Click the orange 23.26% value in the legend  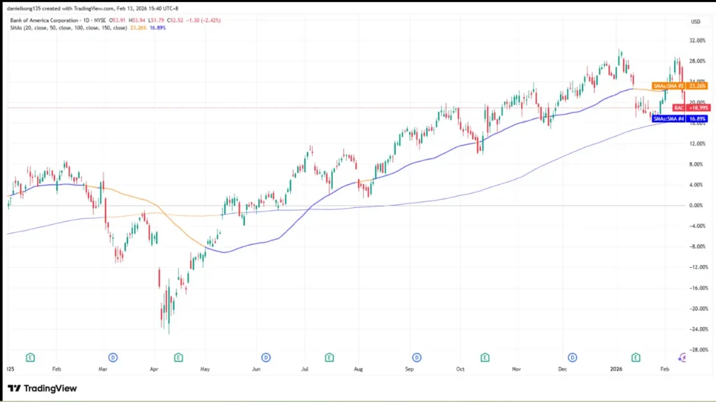coord(138,28)
